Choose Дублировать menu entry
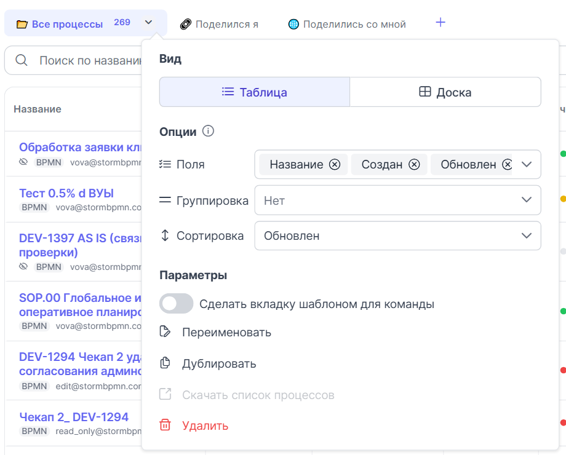Image resolution: width=566 pixels, height=455 pixels. click(219, 363)
